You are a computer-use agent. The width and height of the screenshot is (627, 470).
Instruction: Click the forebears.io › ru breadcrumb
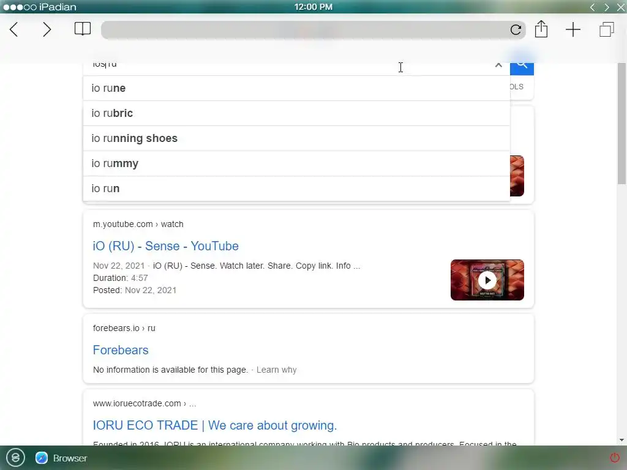click(124, 328)
